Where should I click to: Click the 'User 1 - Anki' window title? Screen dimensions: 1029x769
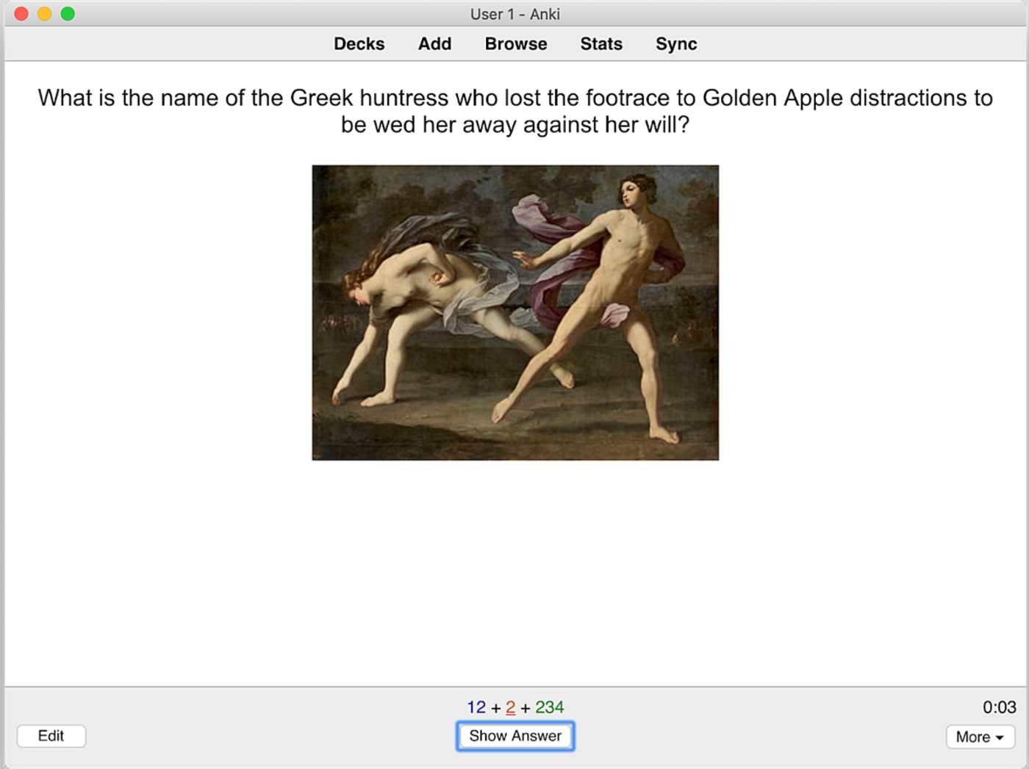point(514,14)
